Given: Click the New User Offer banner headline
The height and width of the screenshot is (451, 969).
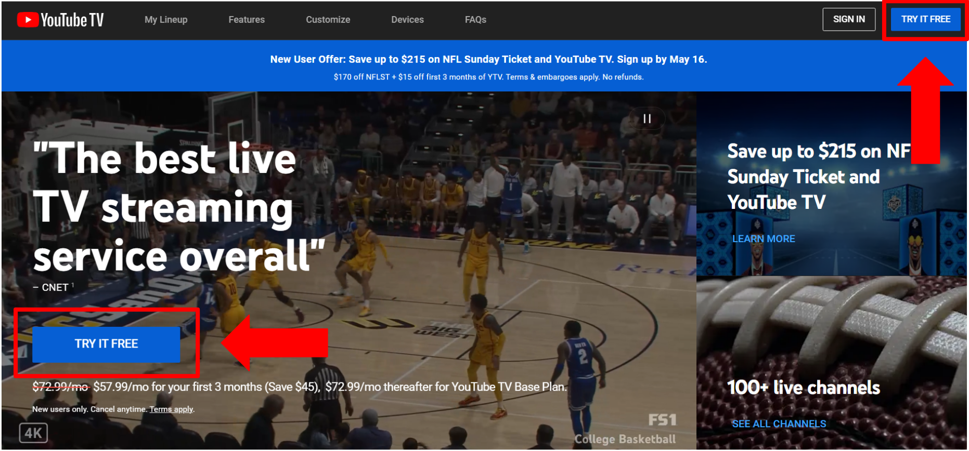Looking at the screenshot, I should [488, 59].
